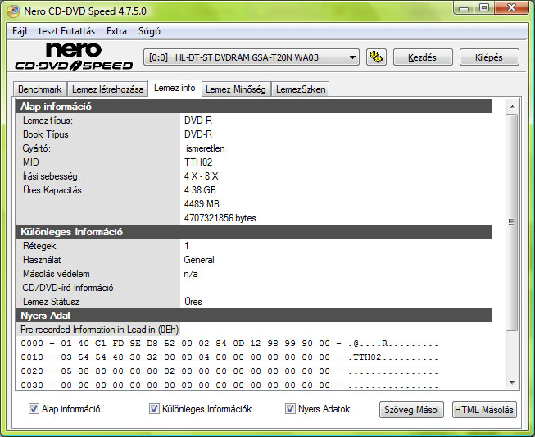Viewport: 535px width, 437px height.
Task: Open the Súgó menu
Action: tap(149, 31)
